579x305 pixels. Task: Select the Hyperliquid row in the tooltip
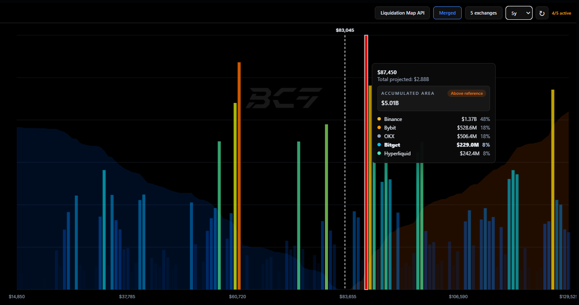434,153
